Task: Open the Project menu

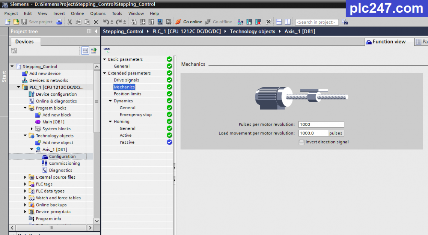Action: (x=11, y=14)
